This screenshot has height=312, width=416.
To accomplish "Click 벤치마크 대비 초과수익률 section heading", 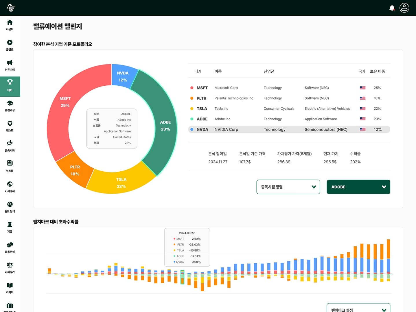I will [x=56, y=222].
